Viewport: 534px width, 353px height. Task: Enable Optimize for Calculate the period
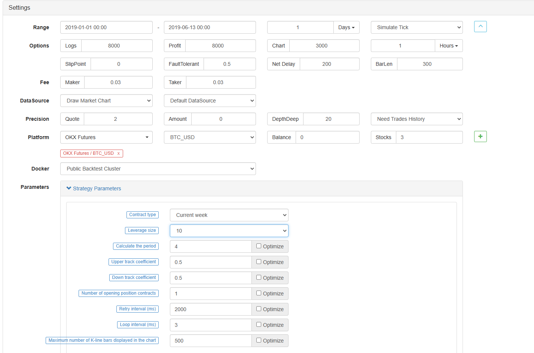(259, 246)
